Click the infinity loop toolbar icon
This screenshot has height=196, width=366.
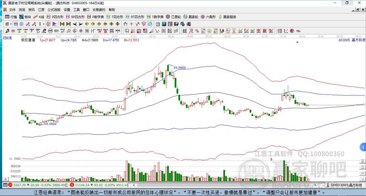click(298, 31)
